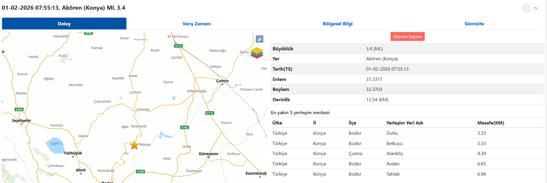The width and height of the screenshot is (547, 183).
Task: Click the Kuzucu label on map
Action: pos(226,122)
